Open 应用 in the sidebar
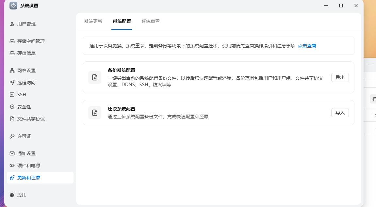The image size is (376, 207). pos(40,195)
